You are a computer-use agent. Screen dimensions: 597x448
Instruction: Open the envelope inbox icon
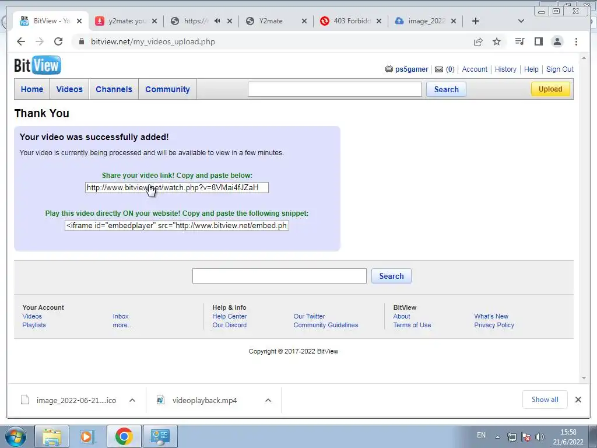click(439, 69)
